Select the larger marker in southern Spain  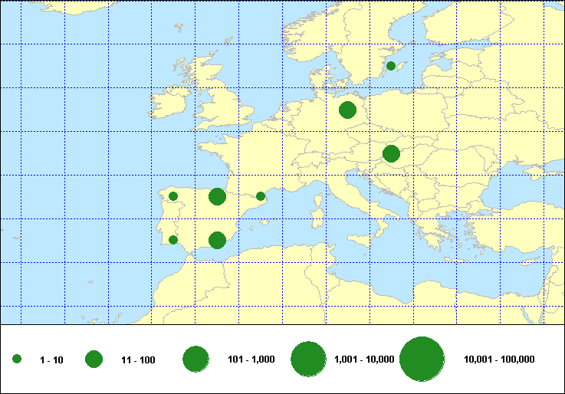[217, 241]
